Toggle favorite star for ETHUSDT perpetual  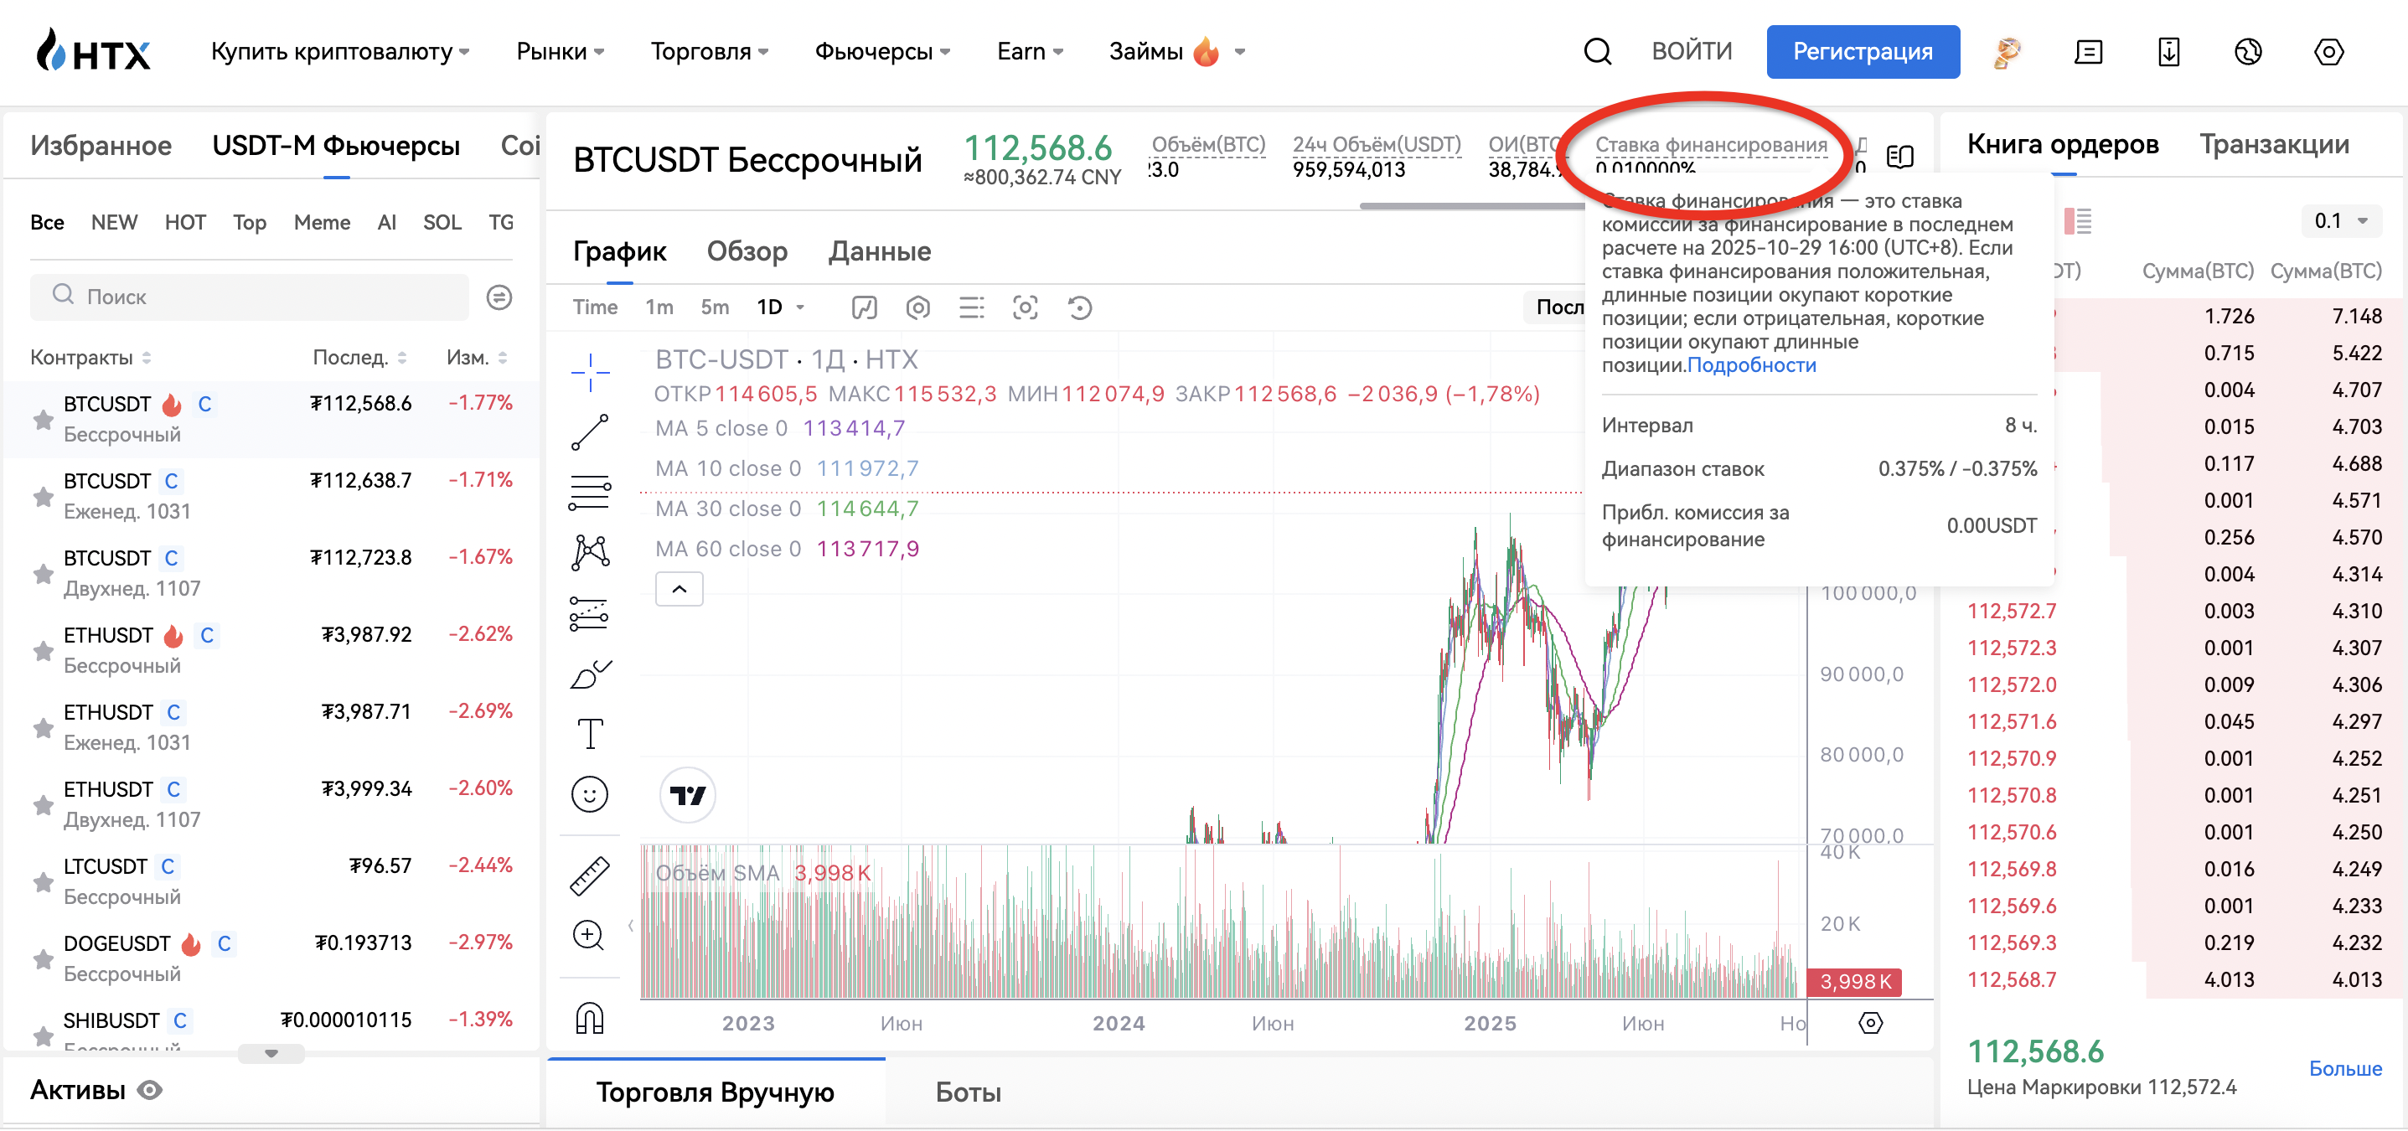[x=43, y=651]
